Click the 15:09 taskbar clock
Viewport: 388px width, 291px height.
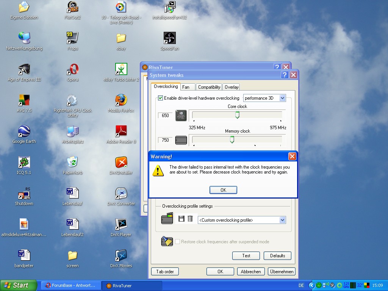click(x=378, y=285)
